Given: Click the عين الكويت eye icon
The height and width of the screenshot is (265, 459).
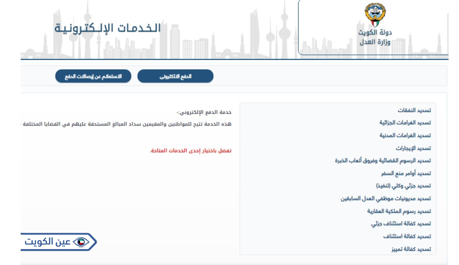Looking at the screenshot, I should 81,242.
